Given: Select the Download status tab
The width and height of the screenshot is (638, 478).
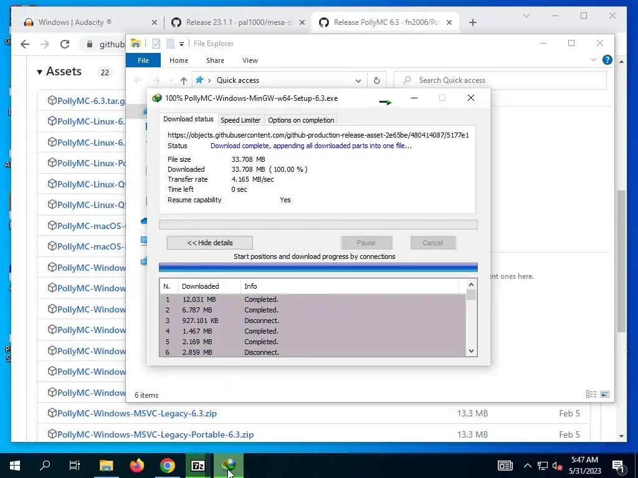Looking at the screenshot, I should point(188,119).
